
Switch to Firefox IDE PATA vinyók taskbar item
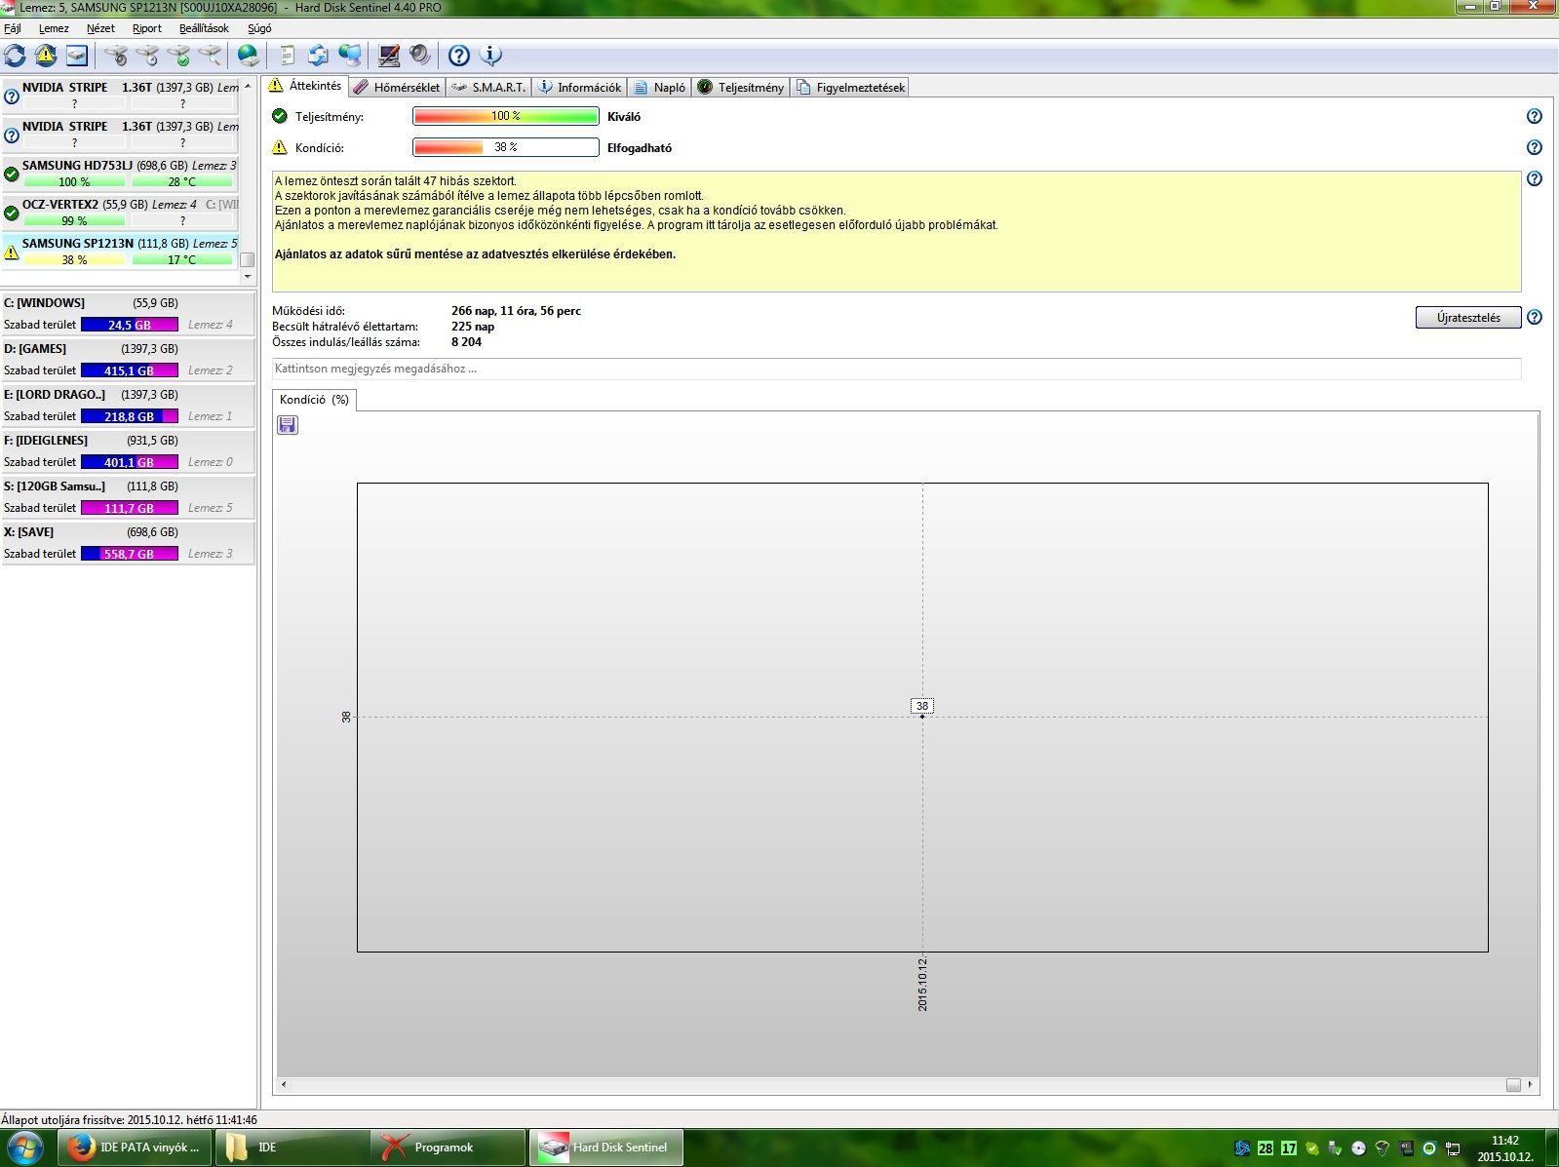pyautogui.click(x=134, y=1148)
